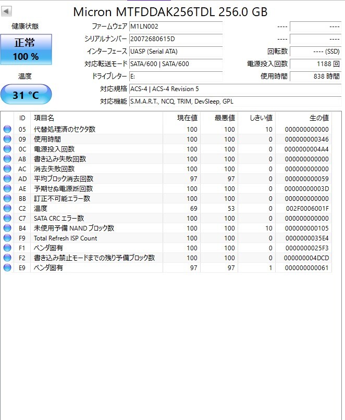Click status icon for F2 書き込み禁止モード row
The width and height of the screenshot is (345, 420).
pos(7,258)
